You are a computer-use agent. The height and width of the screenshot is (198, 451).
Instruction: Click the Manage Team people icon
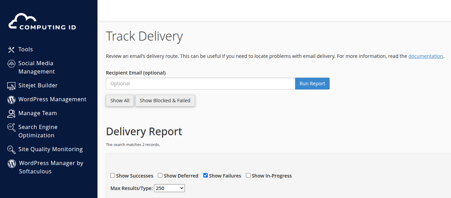point(11,113)
